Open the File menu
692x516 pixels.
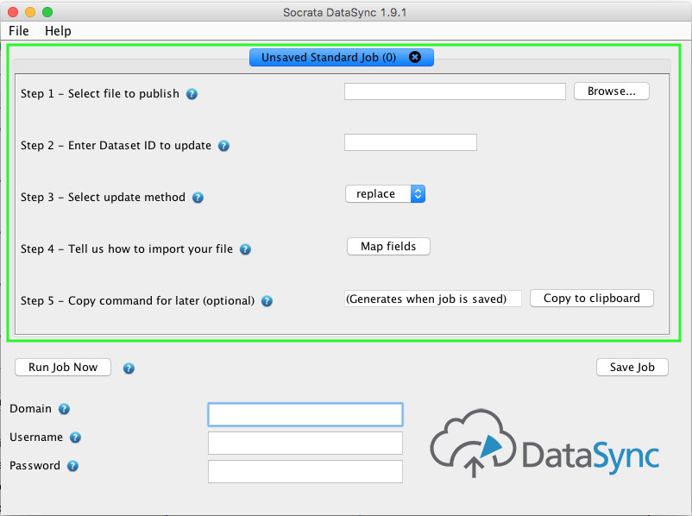pyautogui.click(x=18, y=31)
